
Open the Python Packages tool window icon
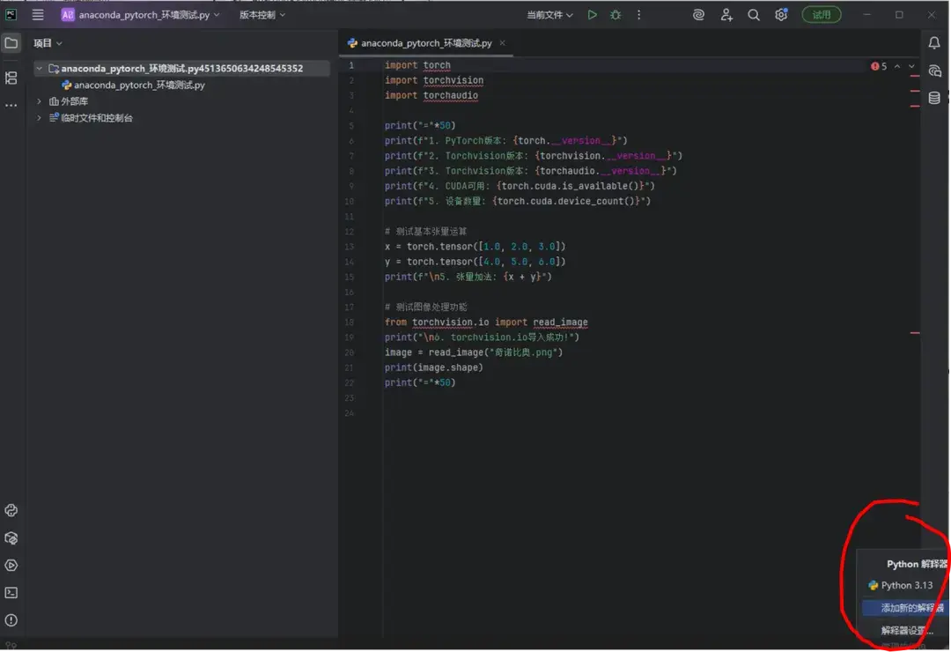click(11, 537)
